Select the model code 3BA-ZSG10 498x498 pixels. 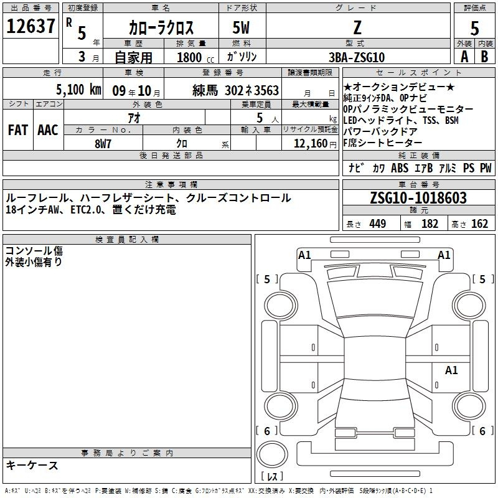click(356, 57)
